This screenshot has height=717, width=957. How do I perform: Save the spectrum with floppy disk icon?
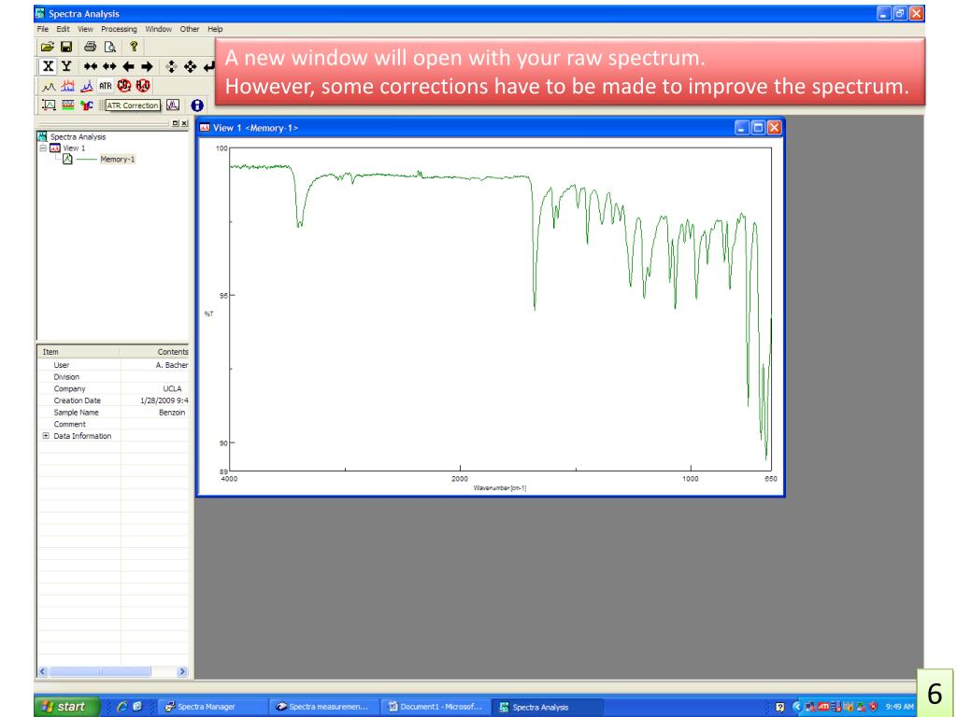[66, 47]
